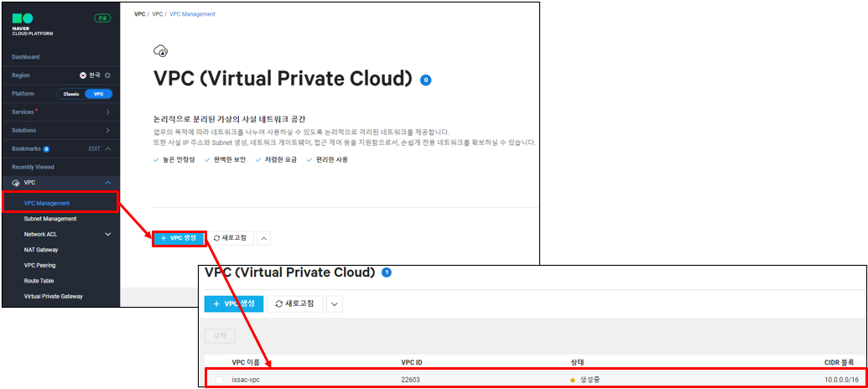
Task: Click the + VPC 생성 button in the upper panel
Action: [179, 238]
